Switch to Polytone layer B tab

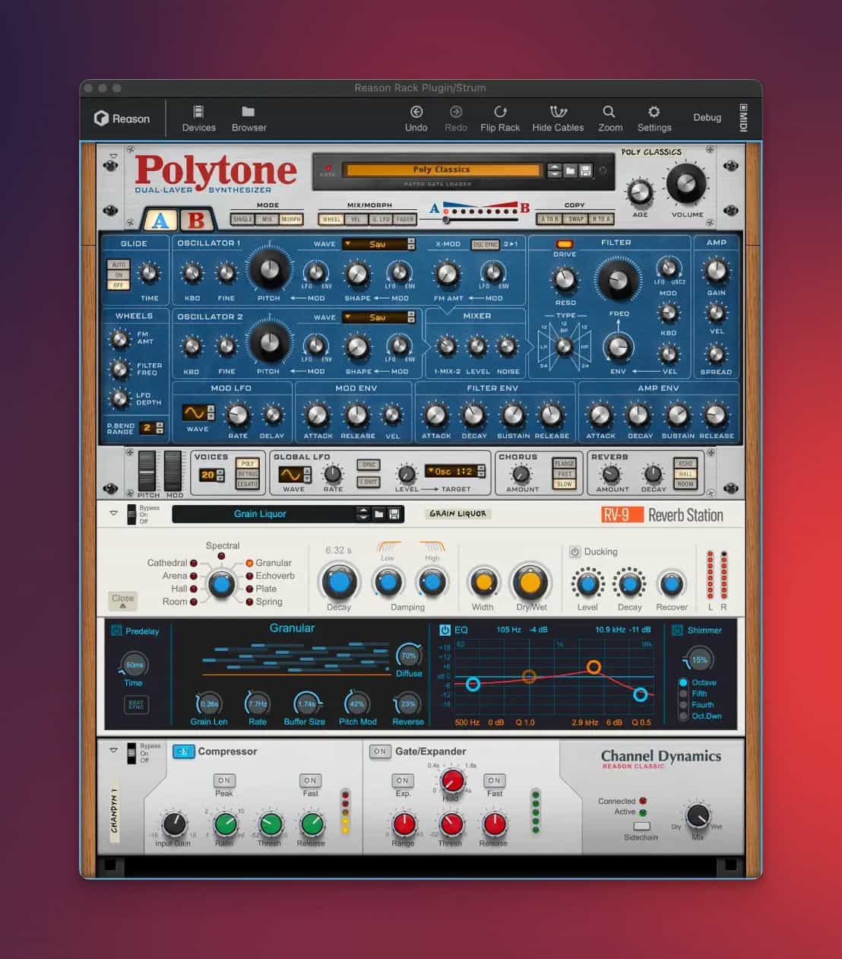(196, 220)
